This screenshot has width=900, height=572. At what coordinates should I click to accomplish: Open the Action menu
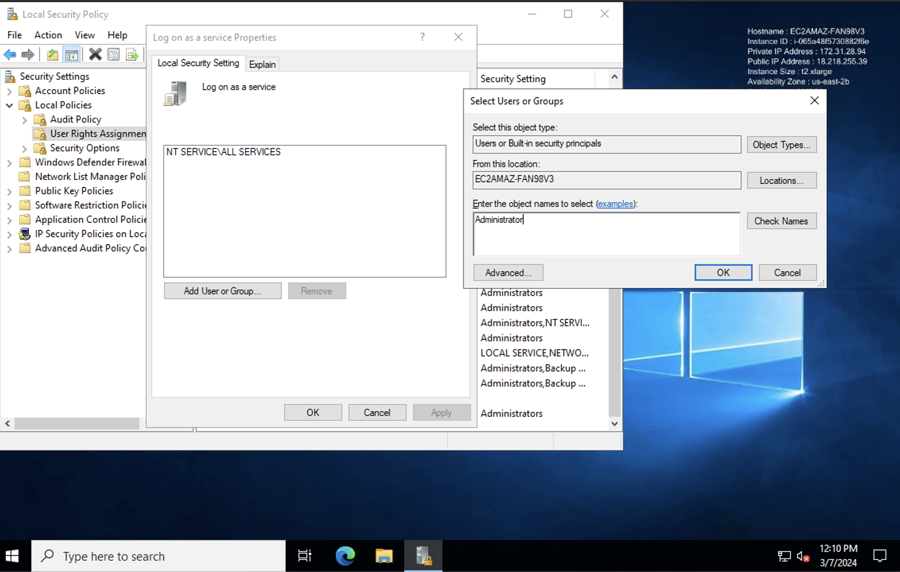pyautogui.click(x=48, y=35)
